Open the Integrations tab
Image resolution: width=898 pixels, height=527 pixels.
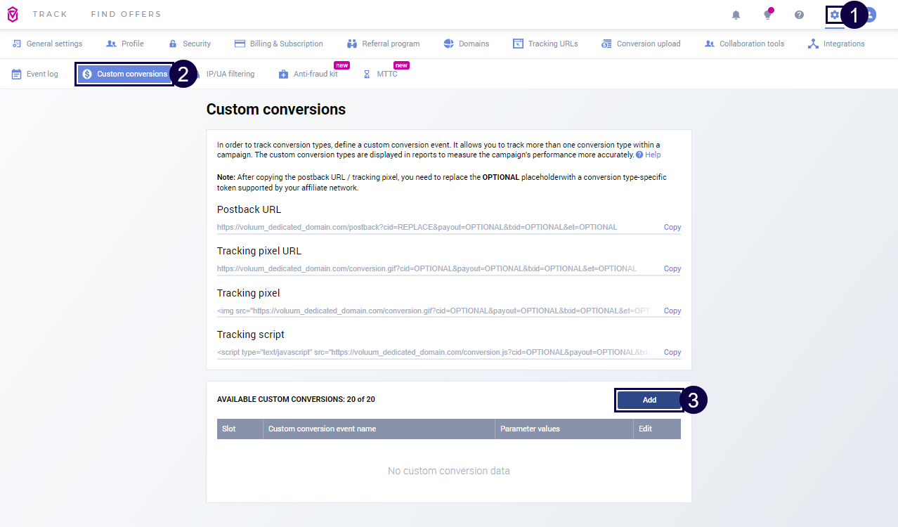pos(836,44)
